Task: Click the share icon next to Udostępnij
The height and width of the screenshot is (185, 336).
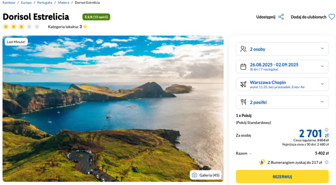Action: (x=281, y=17)
